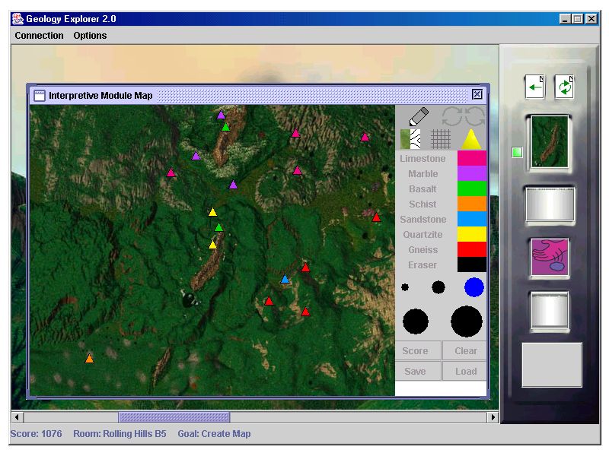Toggle the small green indicator square

pyautogui.click(x=518, y=152)
